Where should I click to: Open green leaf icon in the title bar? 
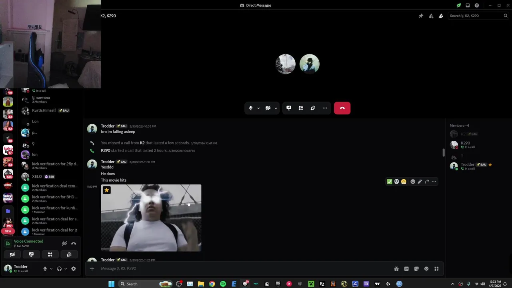[459, 5]
